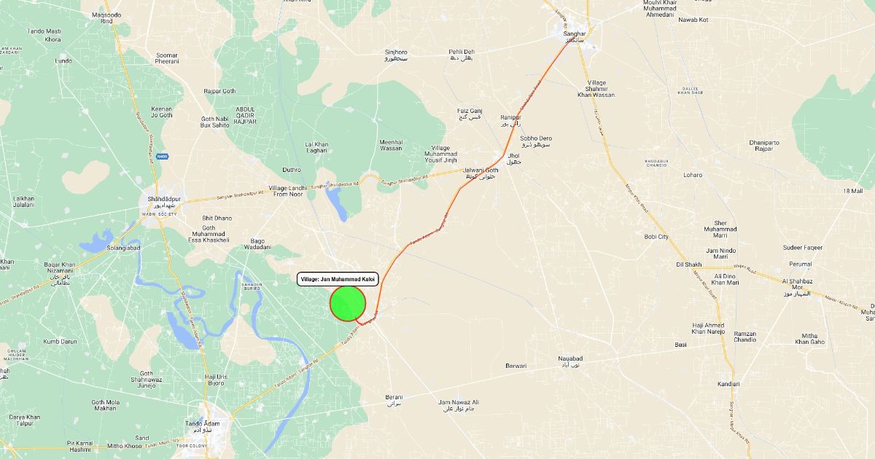Click the Sinjhoro town label
Viewport: 875px width, 459px height.
[x=396, y=52]
